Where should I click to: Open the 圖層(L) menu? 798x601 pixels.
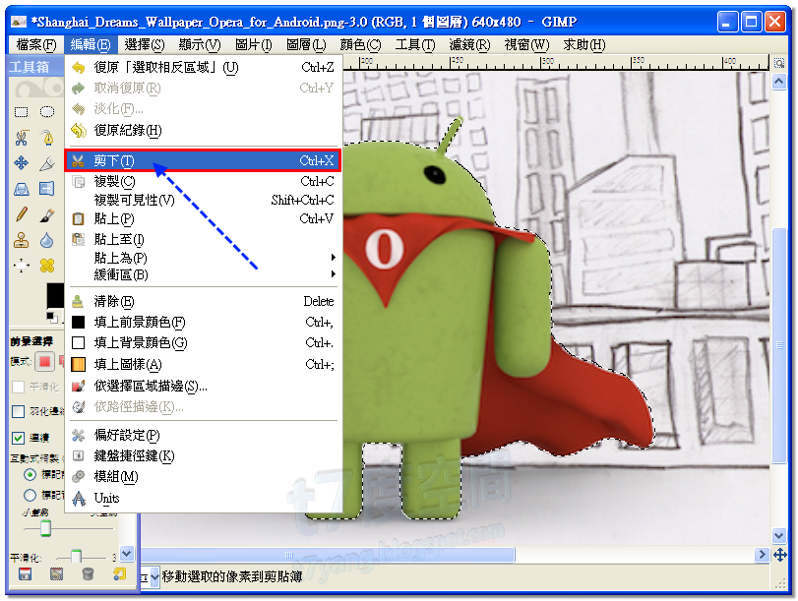pyautogui.click(x=306, y=45)
